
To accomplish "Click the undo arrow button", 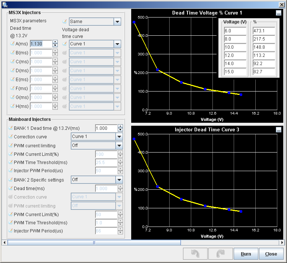I will pos(195,254).
